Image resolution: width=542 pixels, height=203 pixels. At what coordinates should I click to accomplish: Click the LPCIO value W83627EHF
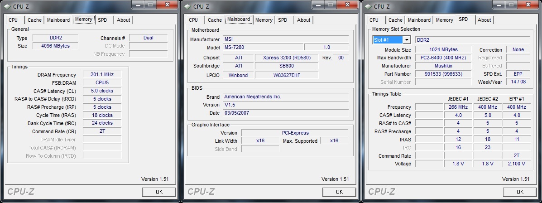(x=287, y=75)
